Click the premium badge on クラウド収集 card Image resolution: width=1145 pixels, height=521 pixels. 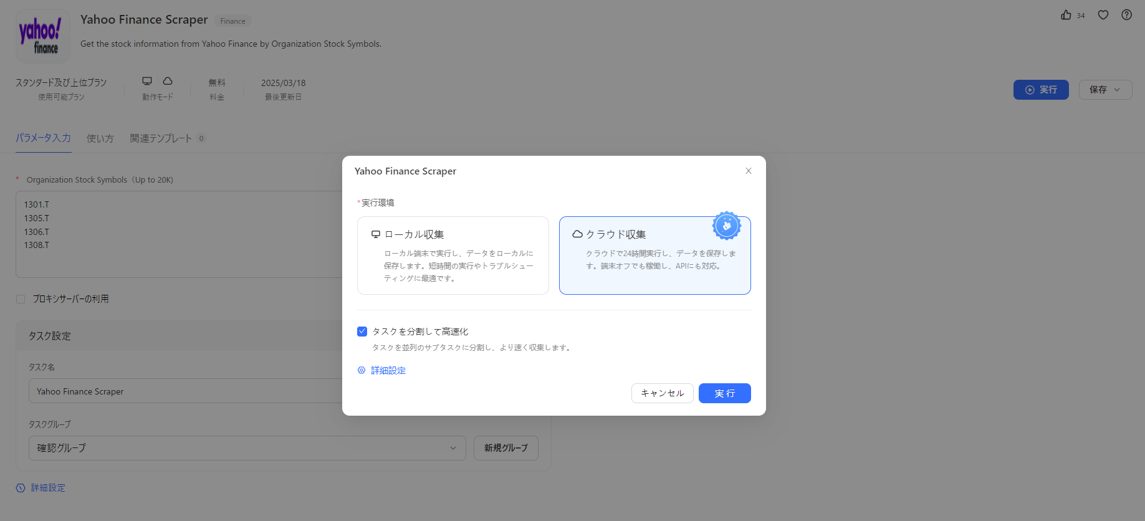click(x=727, y=226)
